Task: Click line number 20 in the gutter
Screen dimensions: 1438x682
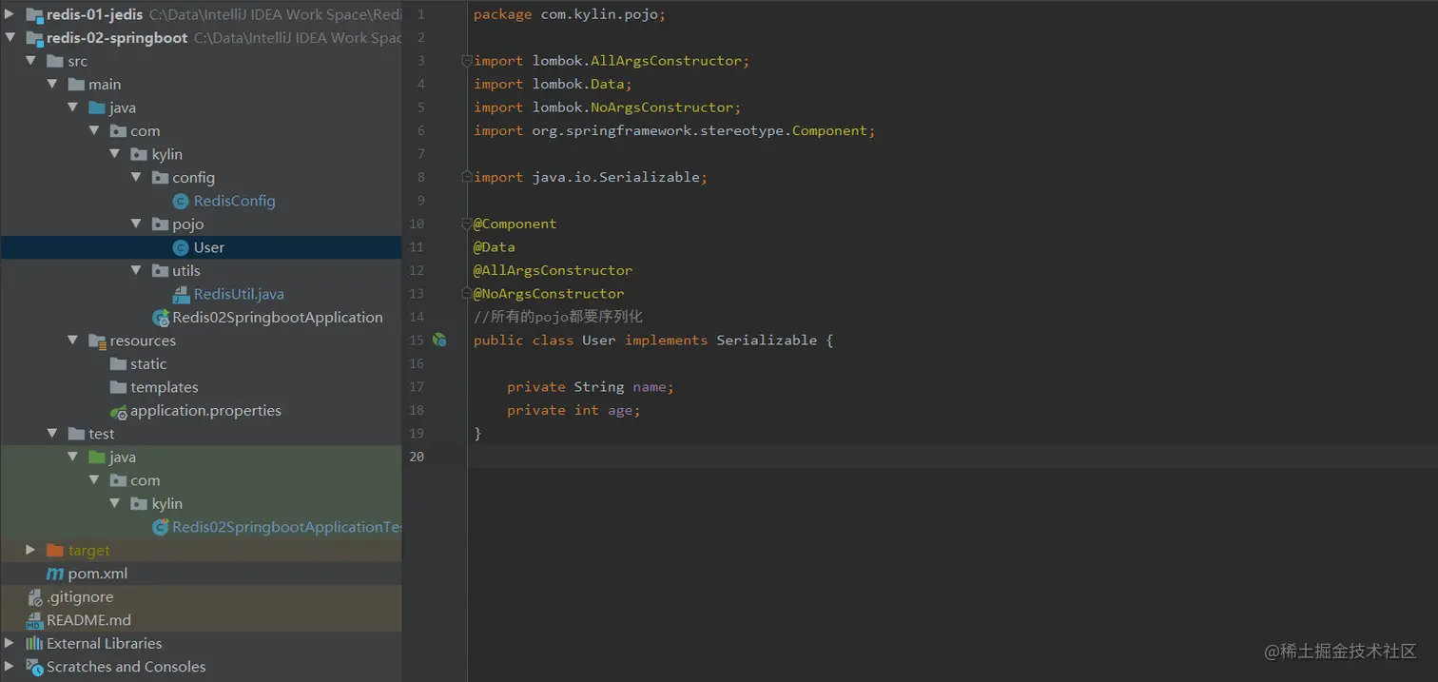Action: click(417, 457)
